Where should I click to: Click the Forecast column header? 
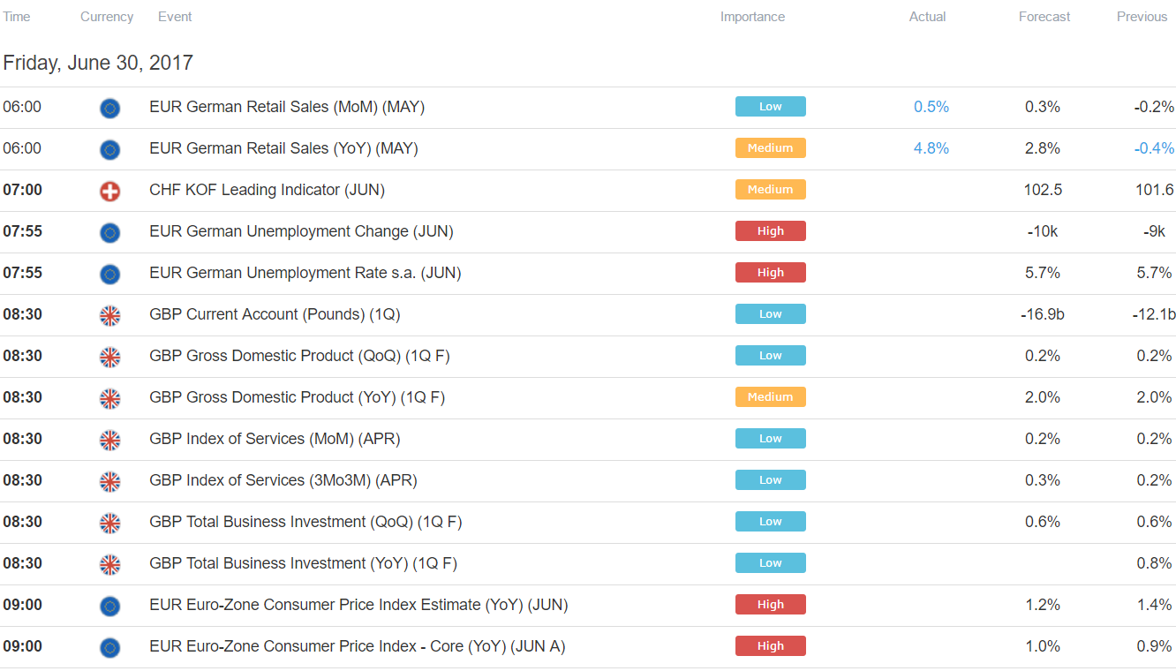(x=1044, y=17)
